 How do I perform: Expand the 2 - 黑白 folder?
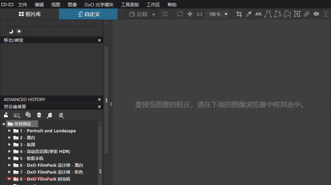point(9,138)
